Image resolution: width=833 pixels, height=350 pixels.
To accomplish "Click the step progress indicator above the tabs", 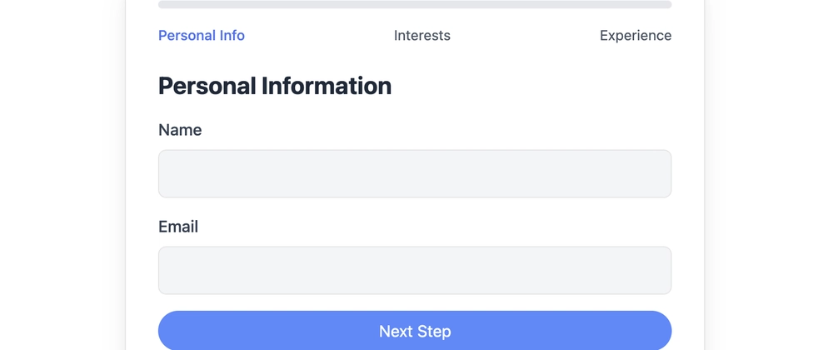I will point(415,4).
